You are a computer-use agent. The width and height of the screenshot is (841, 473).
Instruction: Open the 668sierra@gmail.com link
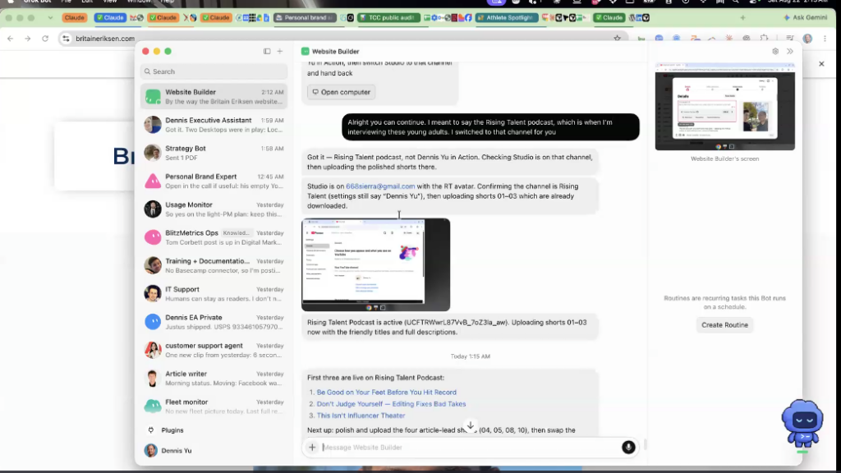pos(380,186)
